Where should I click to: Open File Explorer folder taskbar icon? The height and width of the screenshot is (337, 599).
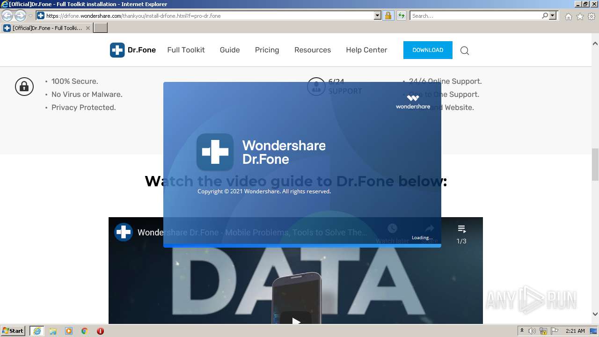53,331
